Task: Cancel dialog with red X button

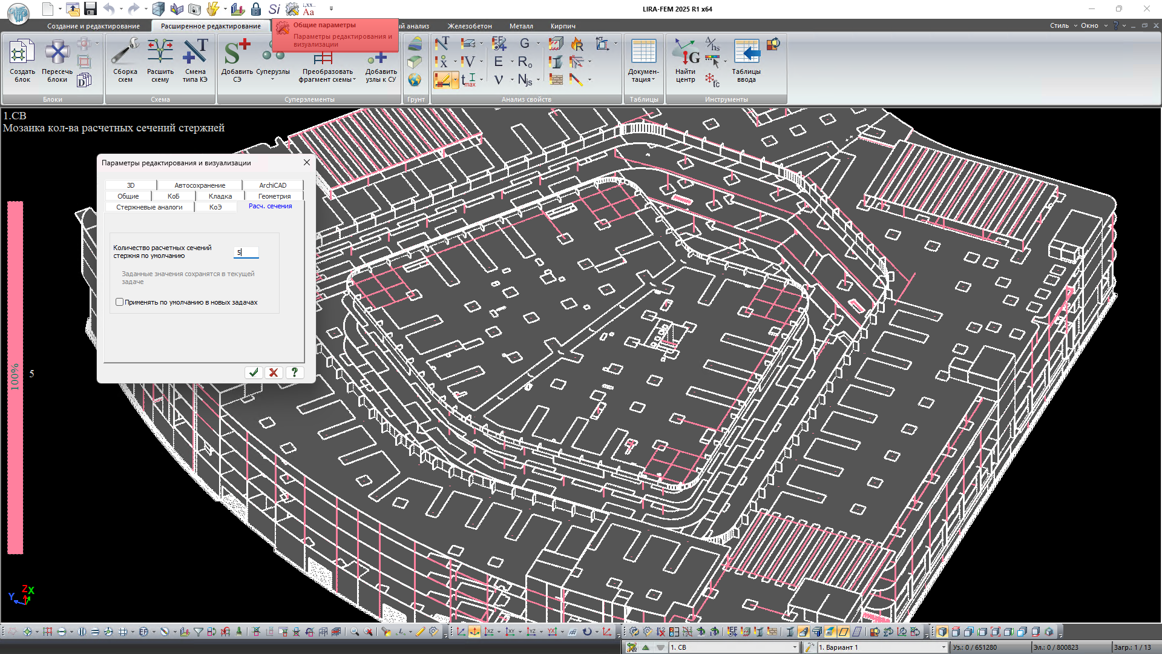Action: [274, 372]
